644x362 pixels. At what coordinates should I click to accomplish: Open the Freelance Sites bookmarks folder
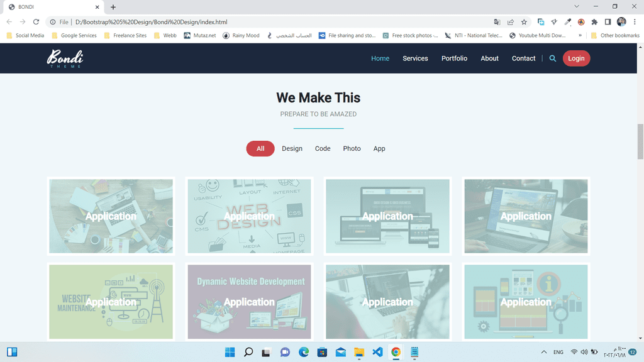coord(125,35)
